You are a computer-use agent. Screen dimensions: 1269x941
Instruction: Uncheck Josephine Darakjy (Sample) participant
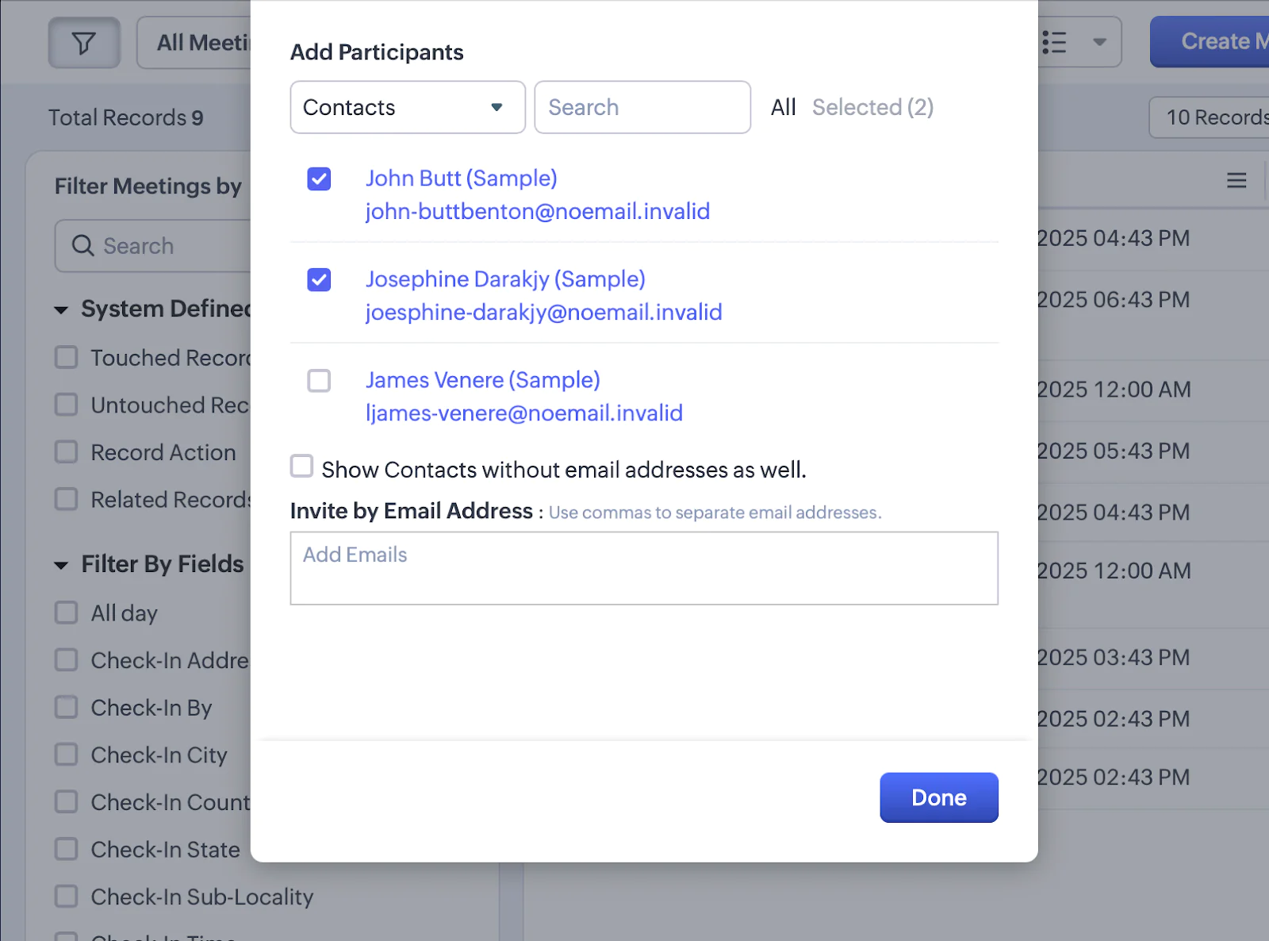(x=318, y=280)
